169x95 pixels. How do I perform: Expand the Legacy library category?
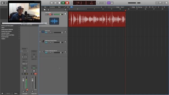click(10, 39)
